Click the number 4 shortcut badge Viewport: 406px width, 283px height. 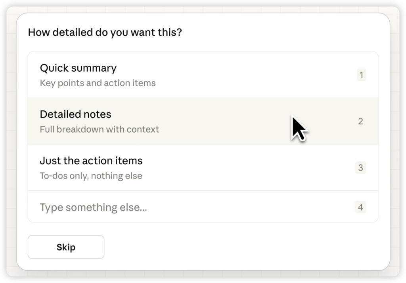click(360, 207)
